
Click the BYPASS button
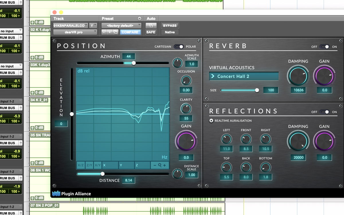pos(170,26)
